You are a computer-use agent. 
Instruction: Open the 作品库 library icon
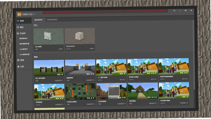pyautogui.click(x=18, y=33)
